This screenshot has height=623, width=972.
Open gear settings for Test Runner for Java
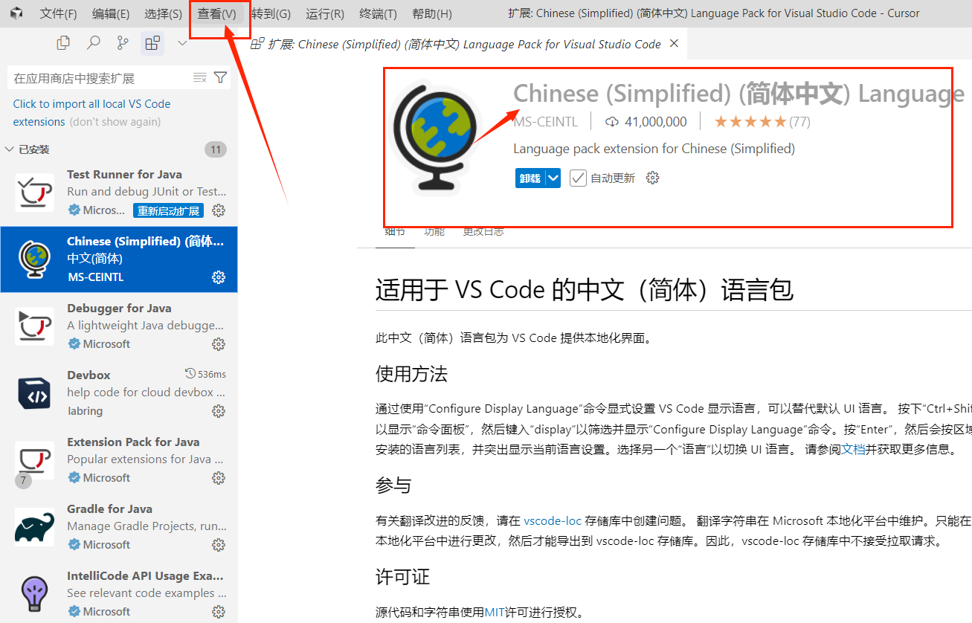point(219,210)
